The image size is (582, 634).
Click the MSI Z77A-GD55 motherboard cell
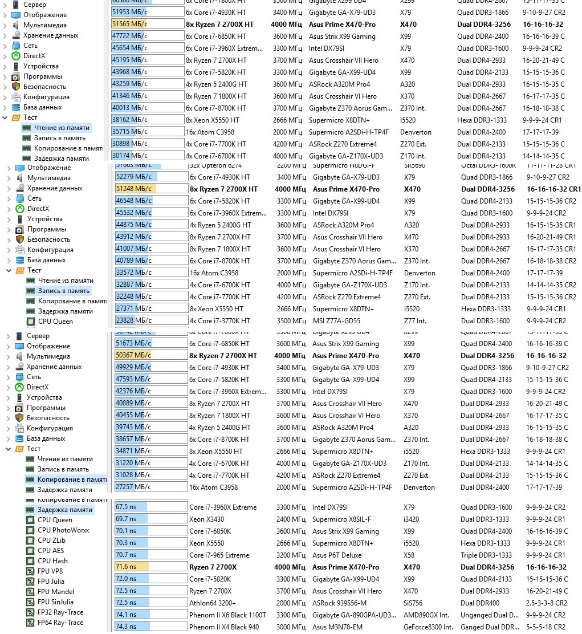[x=336, y=321]
